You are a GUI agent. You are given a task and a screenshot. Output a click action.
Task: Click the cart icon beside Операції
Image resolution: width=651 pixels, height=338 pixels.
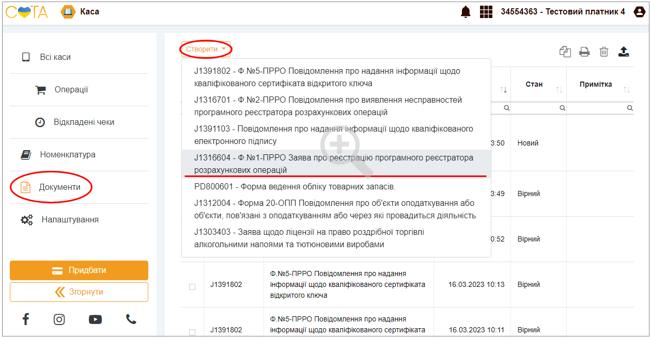40,90
